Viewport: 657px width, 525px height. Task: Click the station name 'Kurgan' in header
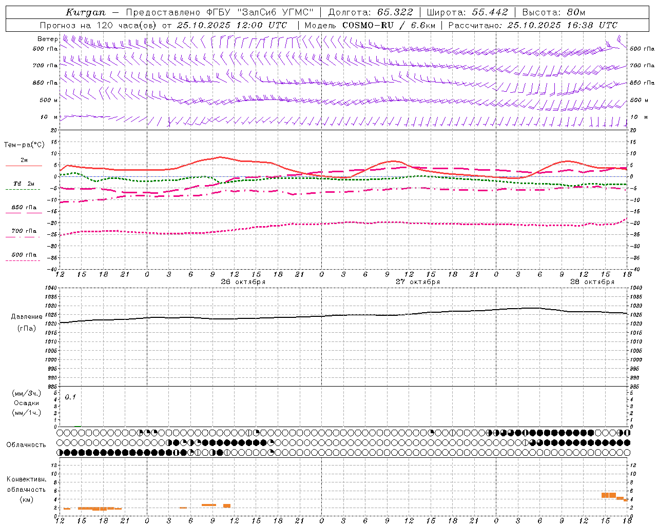click(x=86, y=12)
